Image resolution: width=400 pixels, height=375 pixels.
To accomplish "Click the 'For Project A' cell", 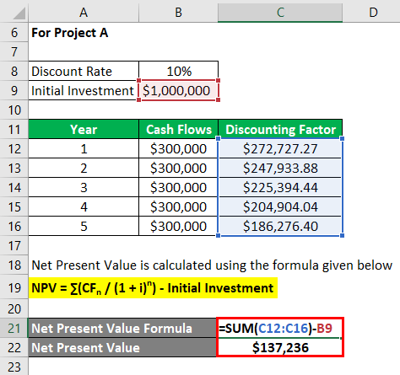I will click(84, 33).
